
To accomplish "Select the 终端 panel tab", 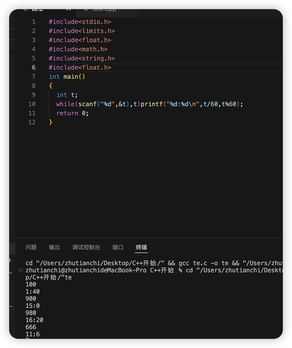I will coord(141,247).
